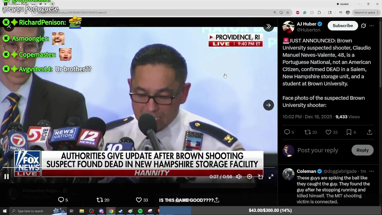Like the post in sidebar action row

point(328,132)
